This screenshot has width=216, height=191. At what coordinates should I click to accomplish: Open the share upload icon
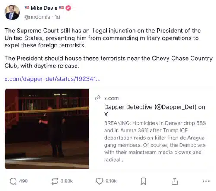175,181
